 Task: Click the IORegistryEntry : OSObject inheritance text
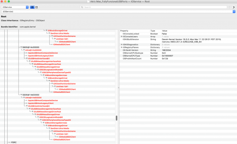click(32, 20)
